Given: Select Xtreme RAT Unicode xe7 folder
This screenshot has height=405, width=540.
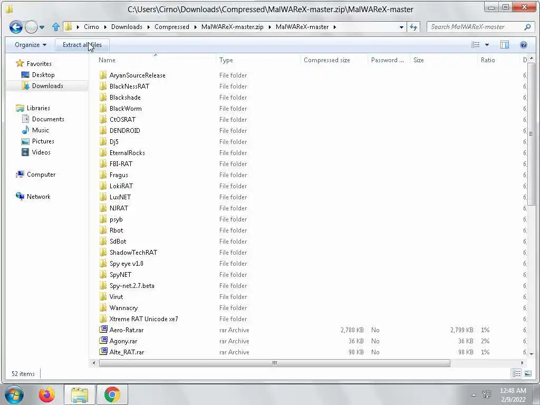Looking at the screenshot, I should coord(143,319).
